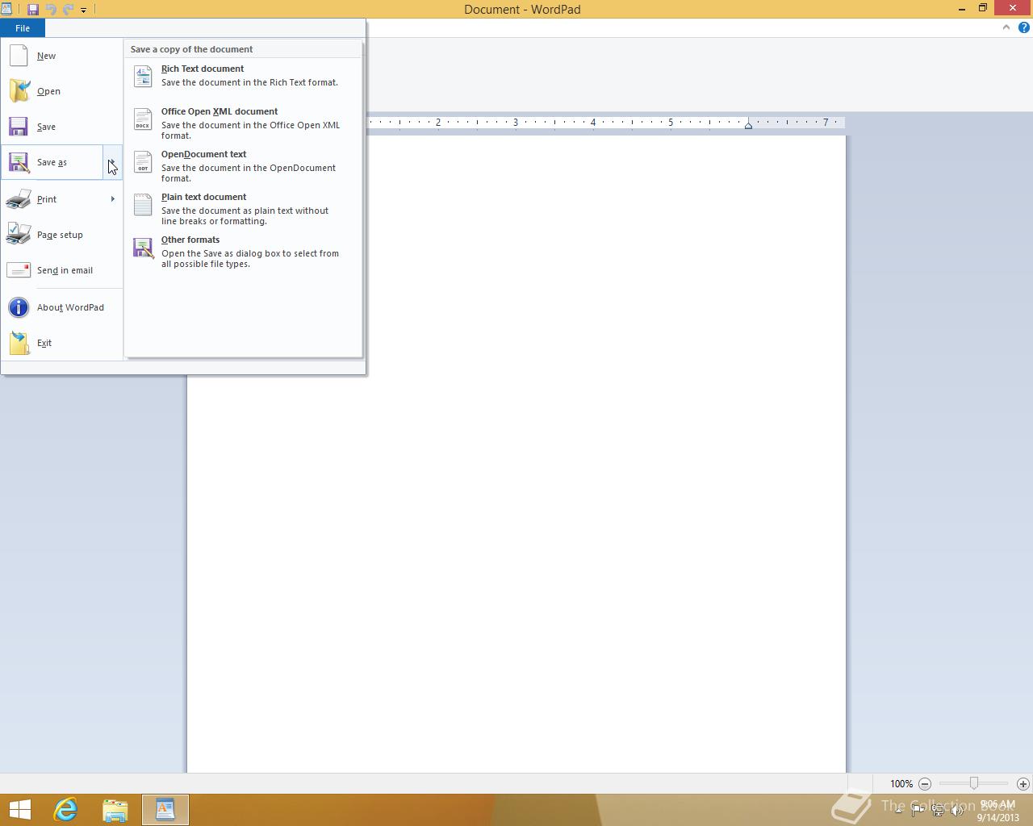The height and width of the screenshot is (826, 1033).
Task: Select Save as in the File menu
Action: 52,162
